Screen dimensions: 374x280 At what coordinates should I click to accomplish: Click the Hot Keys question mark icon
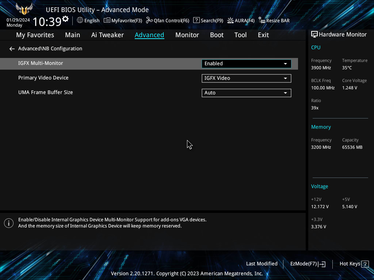[365, 264]
